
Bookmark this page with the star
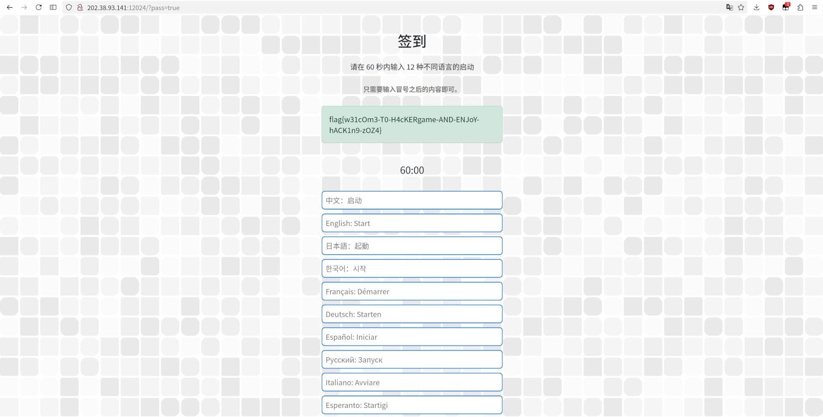pyautogui.click(x=741, y=7)
